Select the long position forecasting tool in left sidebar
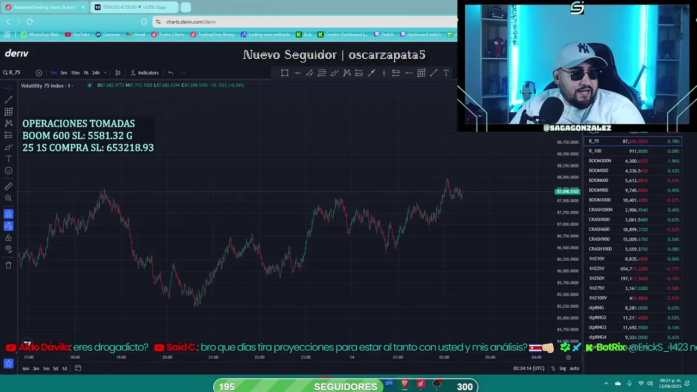 [8, 135]
